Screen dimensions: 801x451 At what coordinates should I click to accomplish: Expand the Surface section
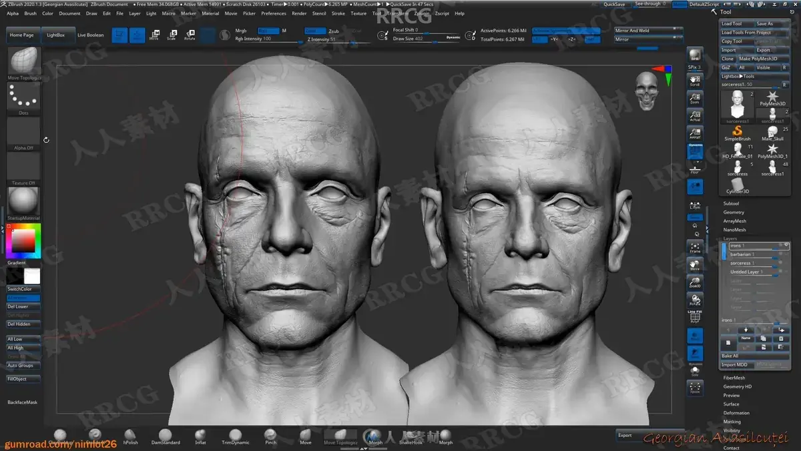pyautogui.click(x=732, y=404)
